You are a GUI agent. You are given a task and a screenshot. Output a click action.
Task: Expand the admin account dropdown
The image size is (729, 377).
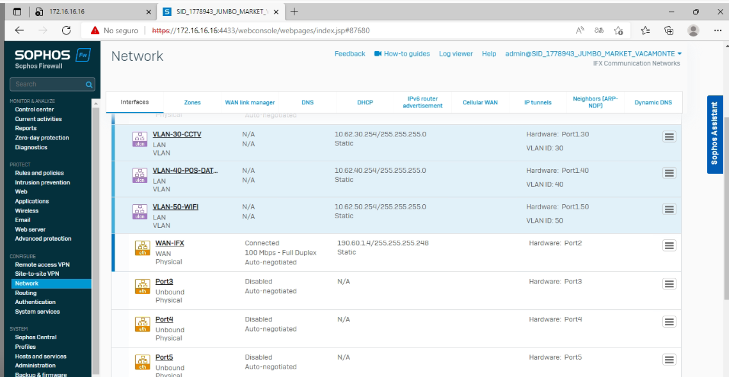679,54
